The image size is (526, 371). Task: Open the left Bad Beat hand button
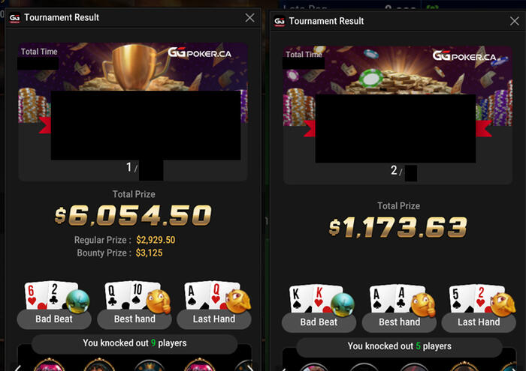pyautogui.click(x=54, y=319)
